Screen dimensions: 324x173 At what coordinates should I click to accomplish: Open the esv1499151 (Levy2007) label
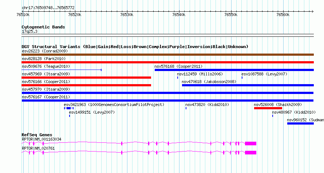pos(92,112)
